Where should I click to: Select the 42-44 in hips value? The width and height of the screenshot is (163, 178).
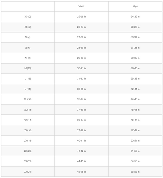click(x=135, y=89)
